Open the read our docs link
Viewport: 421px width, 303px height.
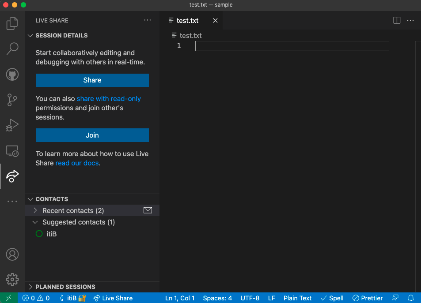coord(77,163)
